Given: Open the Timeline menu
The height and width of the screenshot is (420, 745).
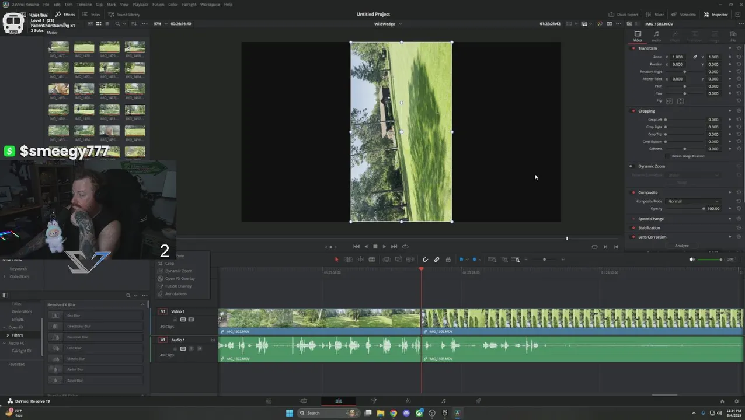Looking at the screenshot, I should [84, 4].
